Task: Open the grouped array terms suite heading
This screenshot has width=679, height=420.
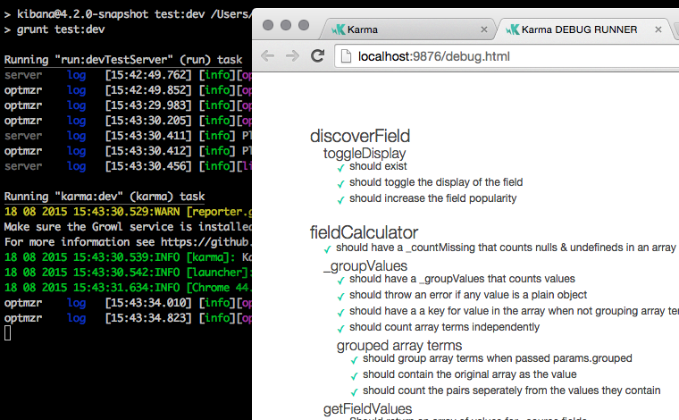Action: tap(399, 346)
